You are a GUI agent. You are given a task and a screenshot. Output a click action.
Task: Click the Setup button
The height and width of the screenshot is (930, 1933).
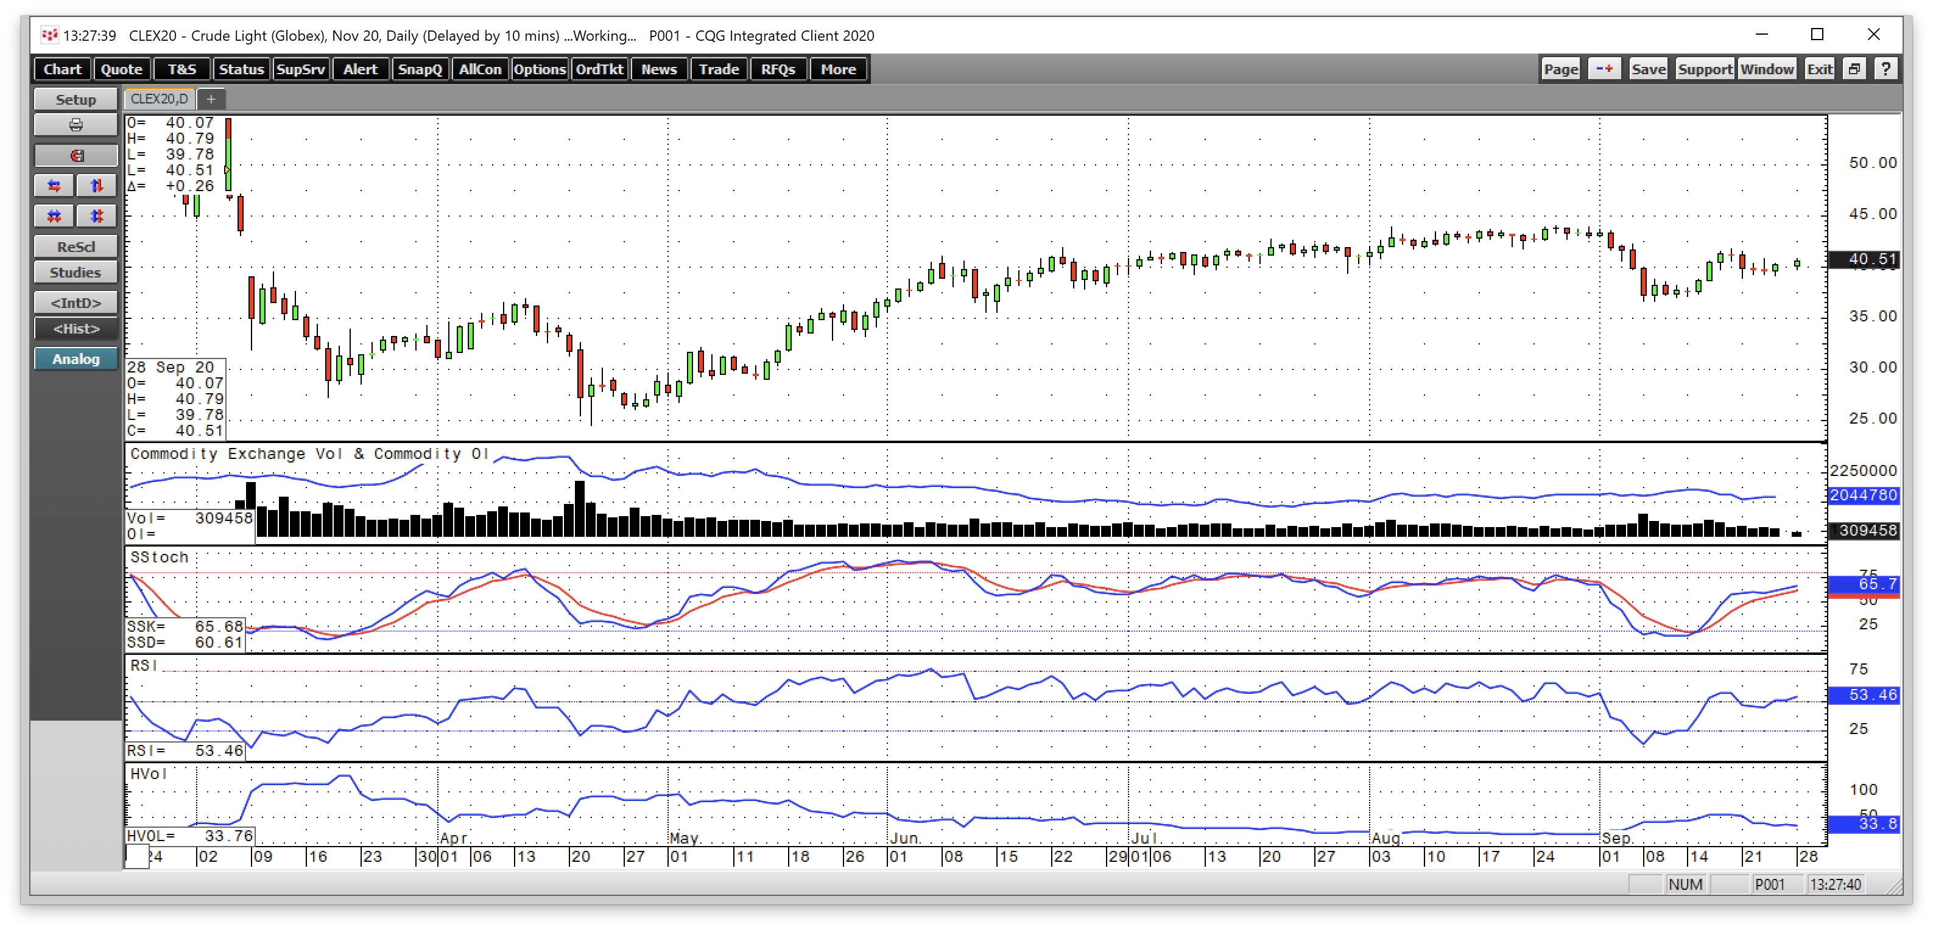click(x=76, y=100)
